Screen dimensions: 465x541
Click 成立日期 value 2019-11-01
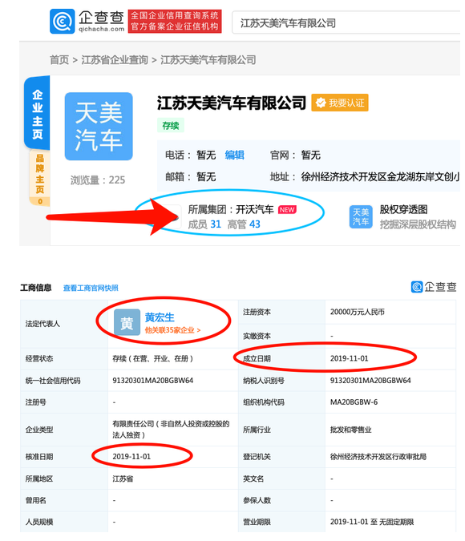[349, 358]
